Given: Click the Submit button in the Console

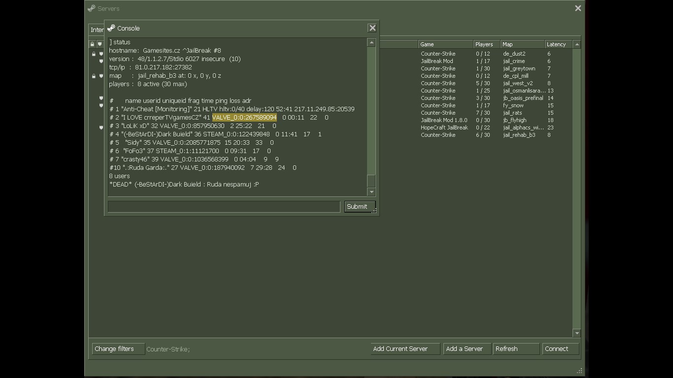Looking at the screenshot, I should [360, 207].
